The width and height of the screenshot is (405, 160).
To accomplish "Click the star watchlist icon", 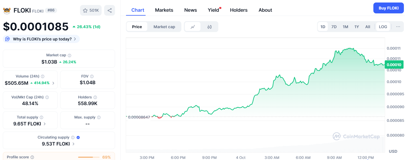I will [x=85, y=11].
